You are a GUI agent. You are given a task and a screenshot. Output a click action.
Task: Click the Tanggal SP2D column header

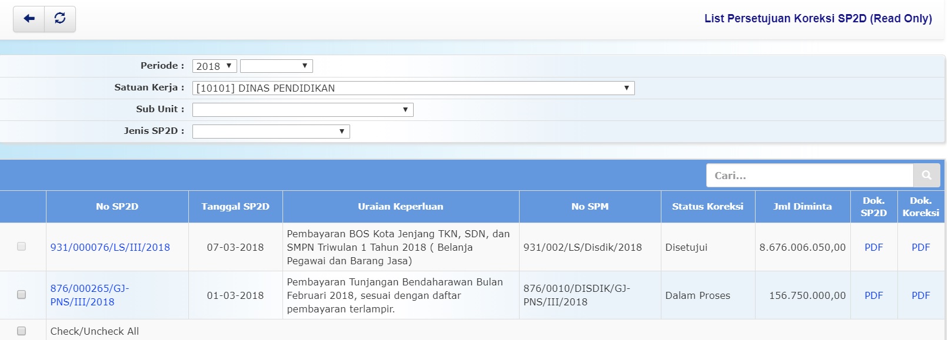pos(235,207)
